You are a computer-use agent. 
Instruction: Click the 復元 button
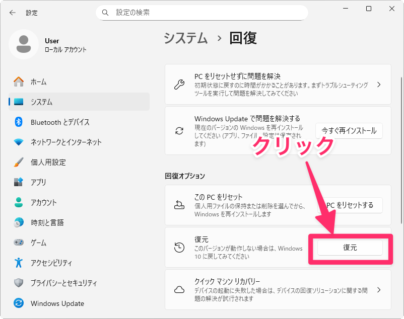pos(350,248)
